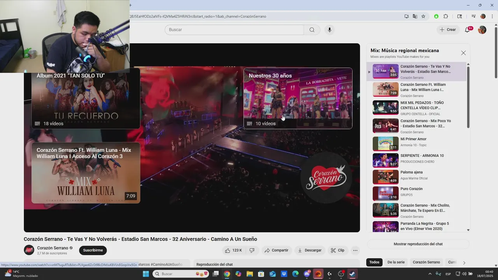Open the Chrome extensions puzzle icon

tap(446, 16)
